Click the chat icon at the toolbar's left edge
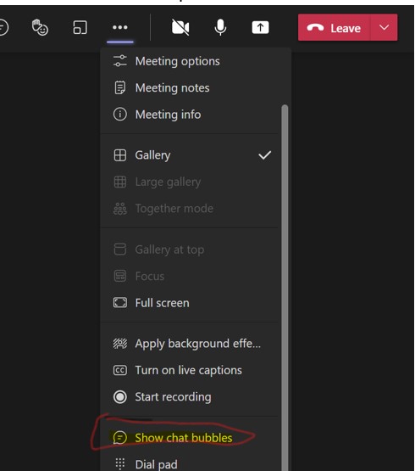415x471 pixels. 3,28
